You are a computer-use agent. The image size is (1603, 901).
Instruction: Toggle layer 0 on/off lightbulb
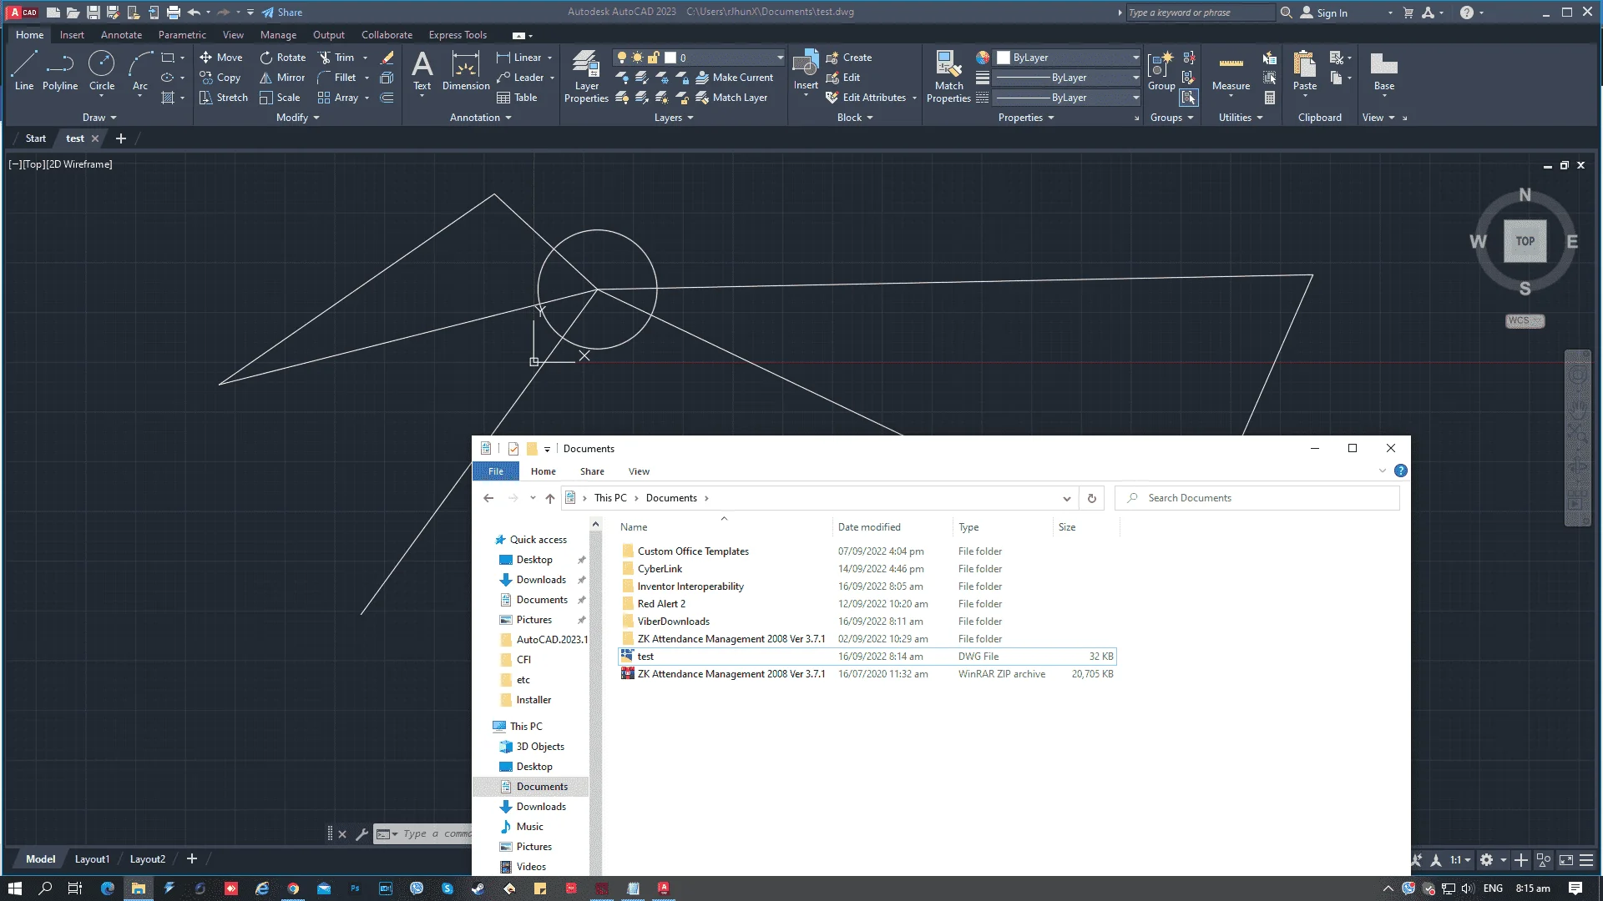(x=621, y=58)
